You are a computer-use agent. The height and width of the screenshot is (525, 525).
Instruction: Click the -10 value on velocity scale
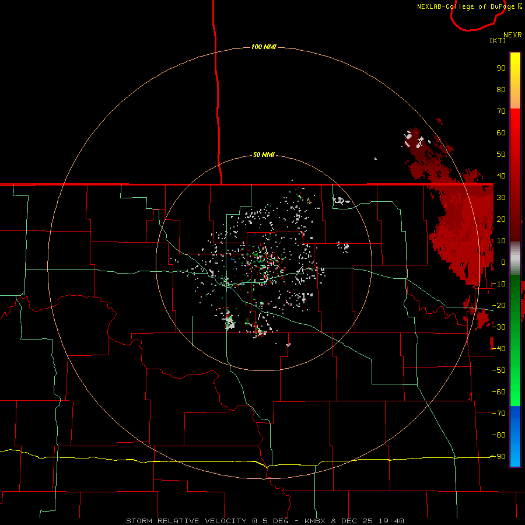[499, 284]
